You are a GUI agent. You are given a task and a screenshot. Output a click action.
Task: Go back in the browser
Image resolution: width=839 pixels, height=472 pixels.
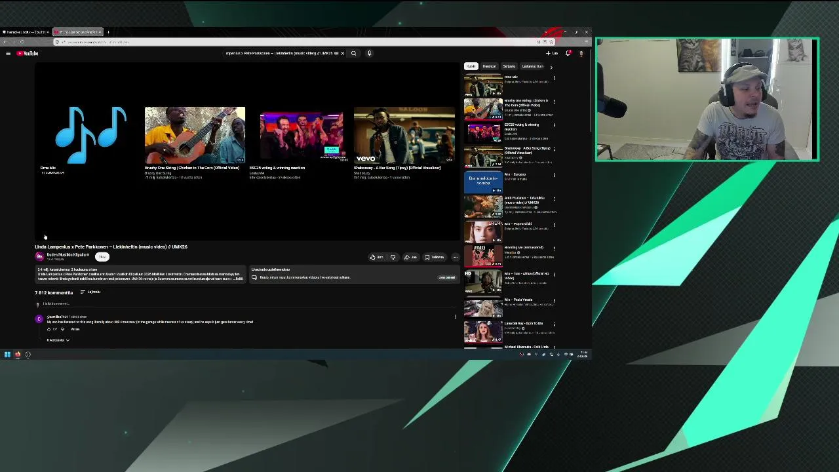point(6,42)
